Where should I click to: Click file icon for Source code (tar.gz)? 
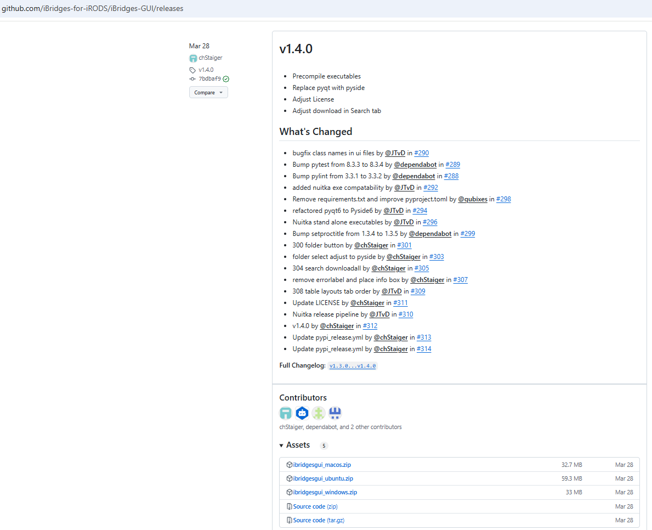tap(290, 520)
